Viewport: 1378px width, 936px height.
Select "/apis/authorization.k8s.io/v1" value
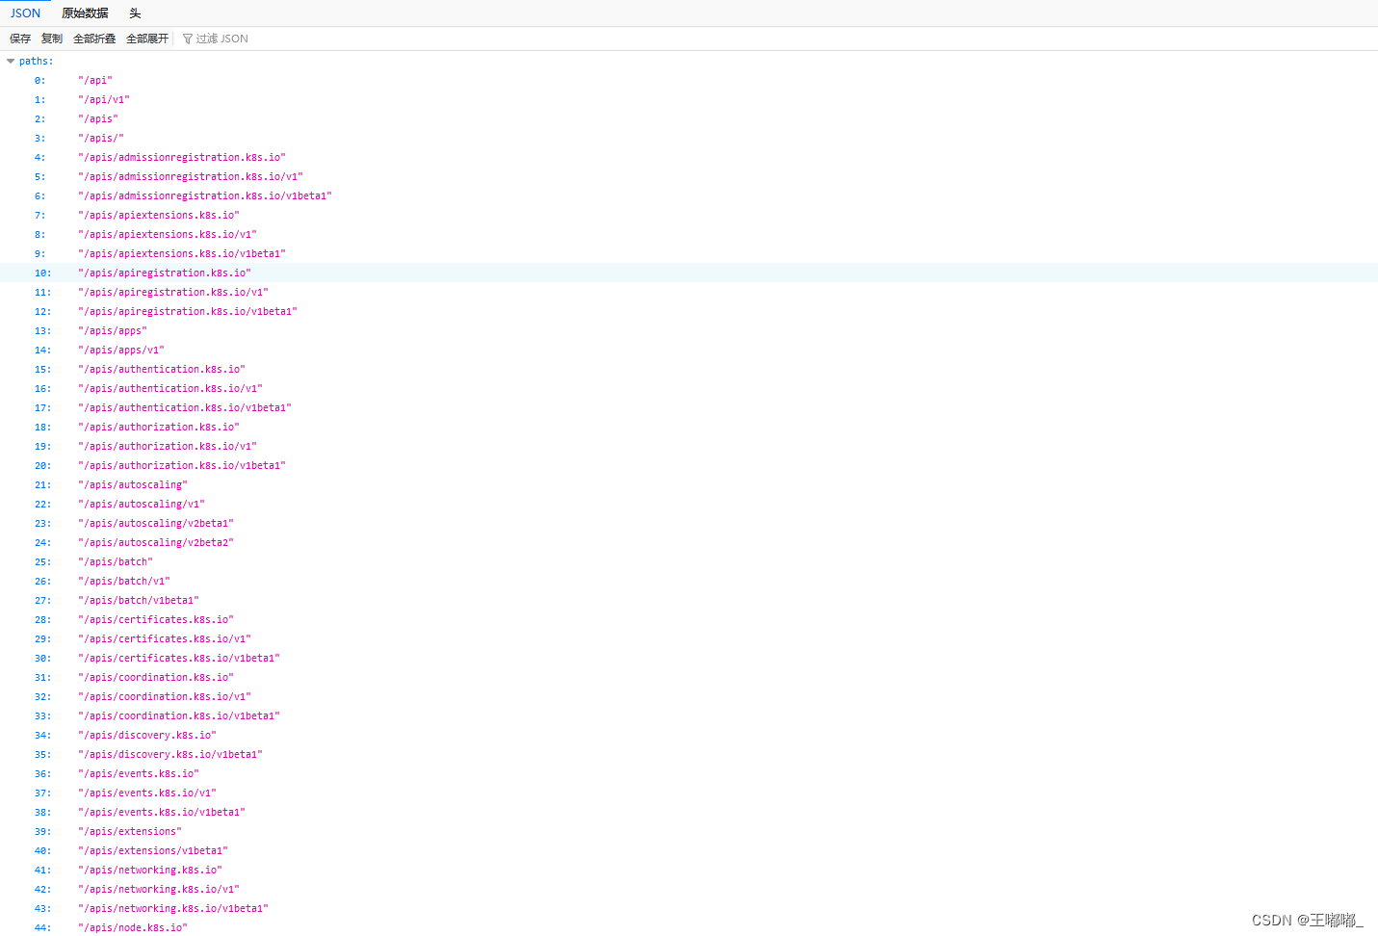click(x=168, y=446)
